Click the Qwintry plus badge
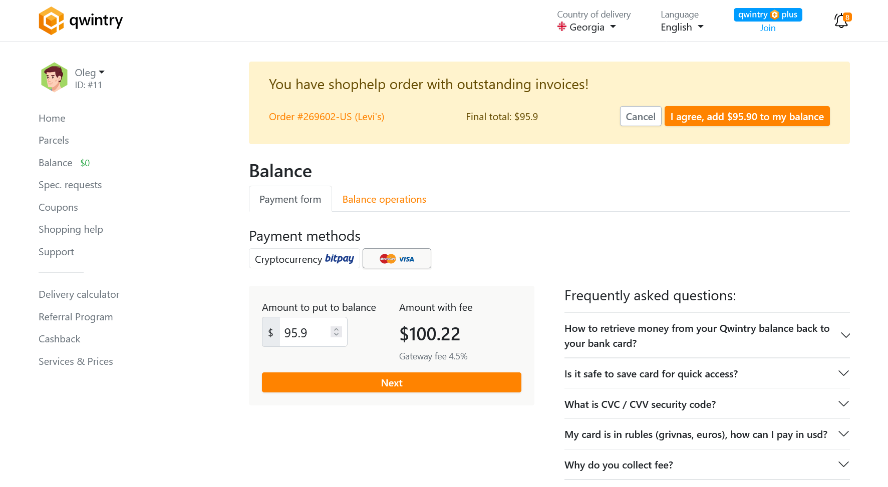The image size is (888, 487). coord(767,15)
